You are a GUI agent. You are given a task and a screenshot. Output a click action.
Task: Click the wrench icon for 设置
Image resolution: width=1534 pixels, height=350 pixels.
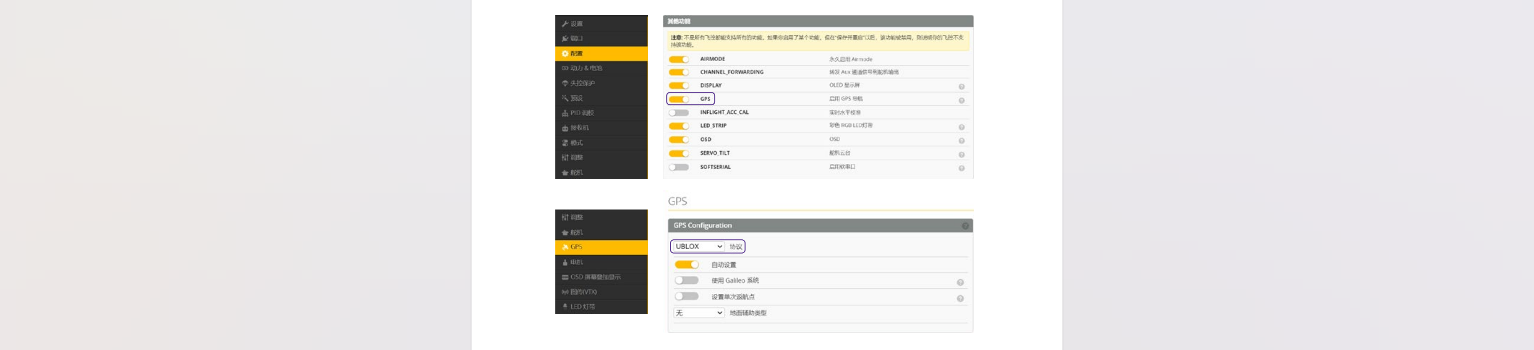pyautogui.click(x=565, y=24)
